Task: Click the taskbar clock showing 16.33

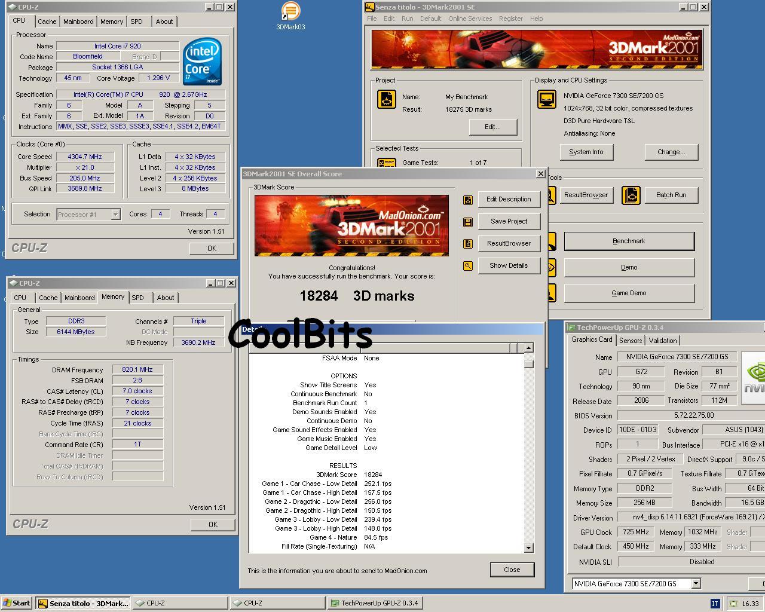Action: [750, 604]
